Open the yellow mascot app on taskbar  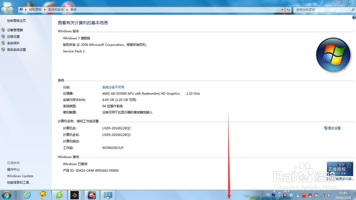pyautogui.click(x=43, y=195)
